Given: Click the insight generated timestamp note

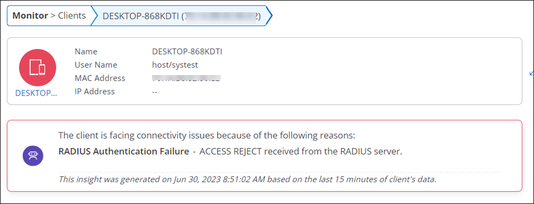Looking at the screenshot, I should 247,179.
